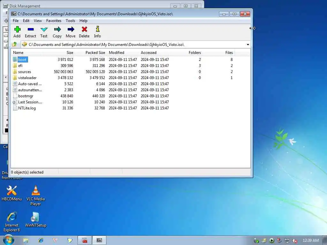Click the muted volume tray icon
The width and height of the screenshot is (327, 245).
pos(295,241)
